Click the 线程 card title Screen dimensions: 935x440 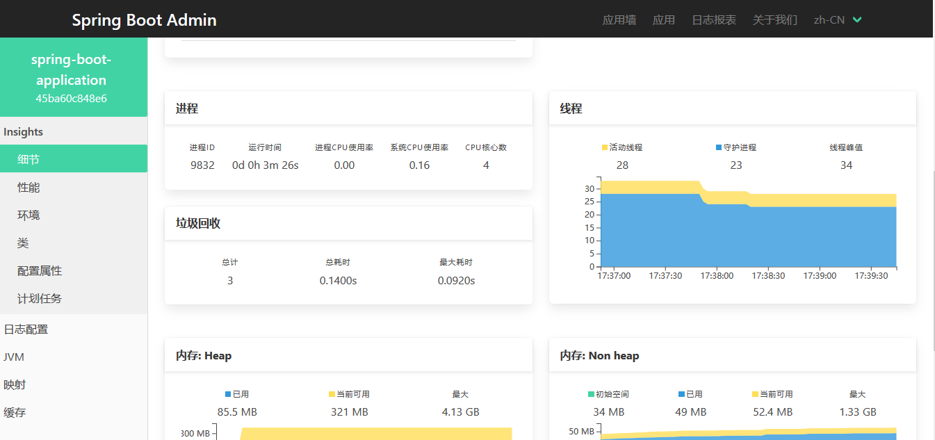(571, 108)
